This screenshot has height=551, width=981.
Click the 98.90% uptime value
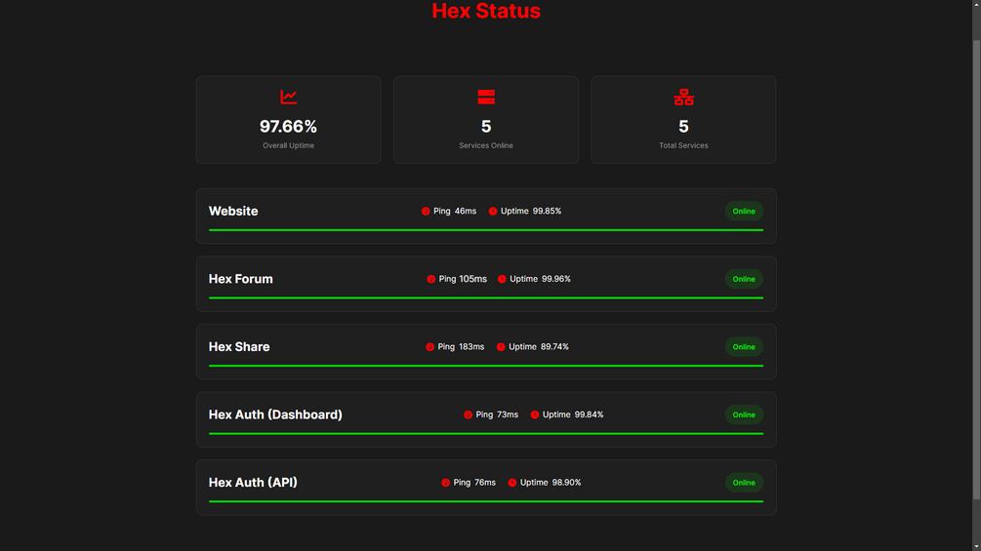point(567,483)
